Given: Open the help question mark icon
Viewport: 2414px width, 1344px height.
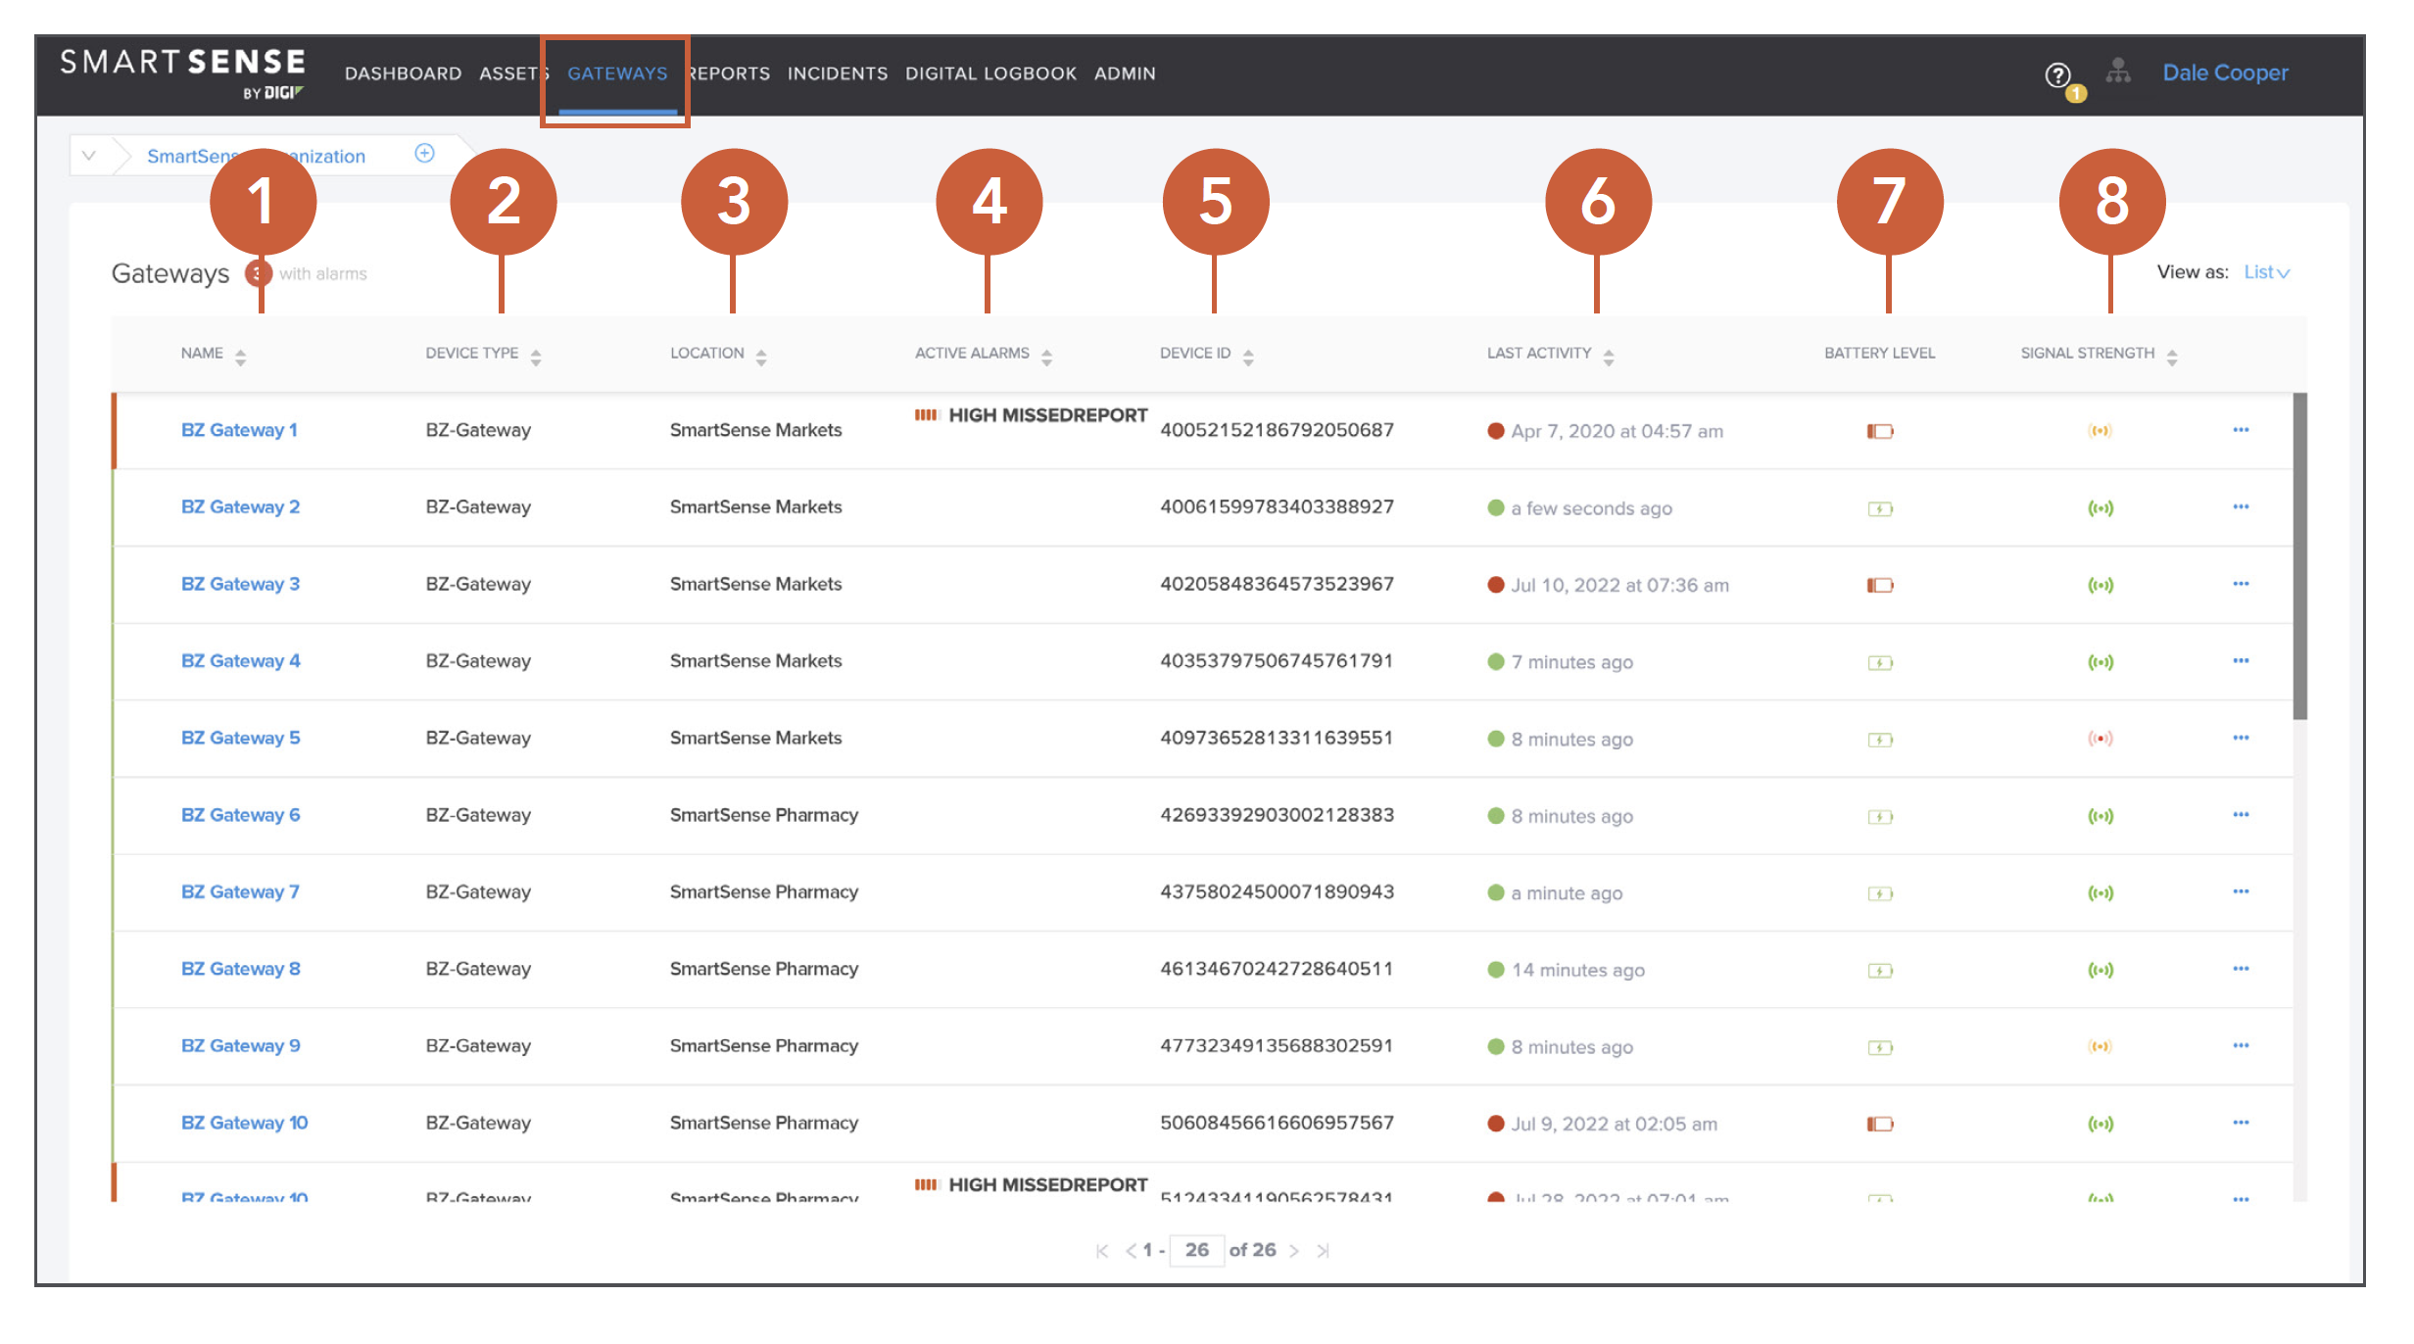Looking at the screenshot, I should click(x=2057, y=74).
